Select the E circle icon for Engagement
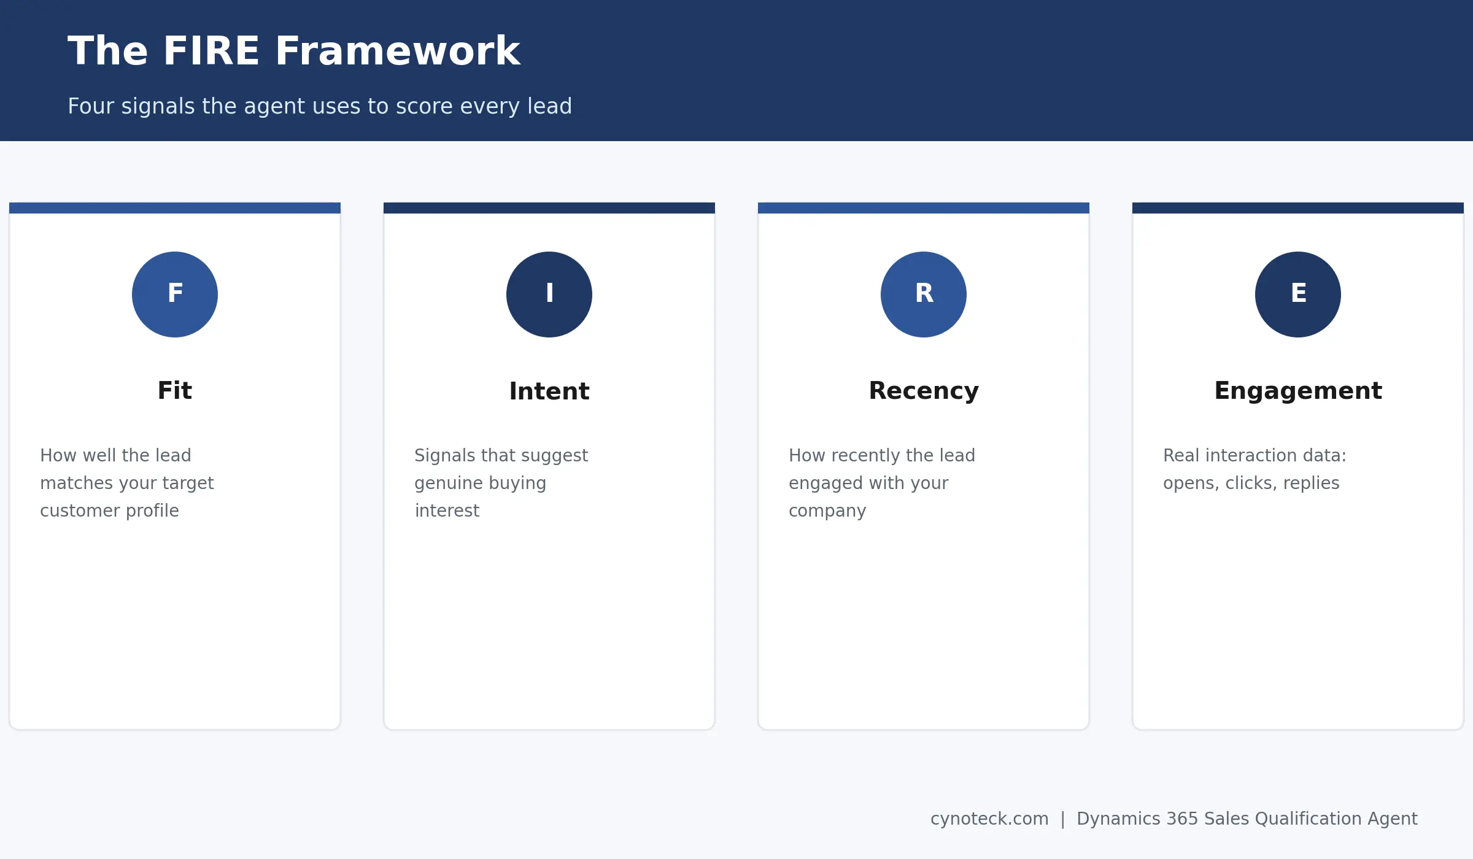The height and width of the screenshot is (859, 1473). coord(1298,295)
